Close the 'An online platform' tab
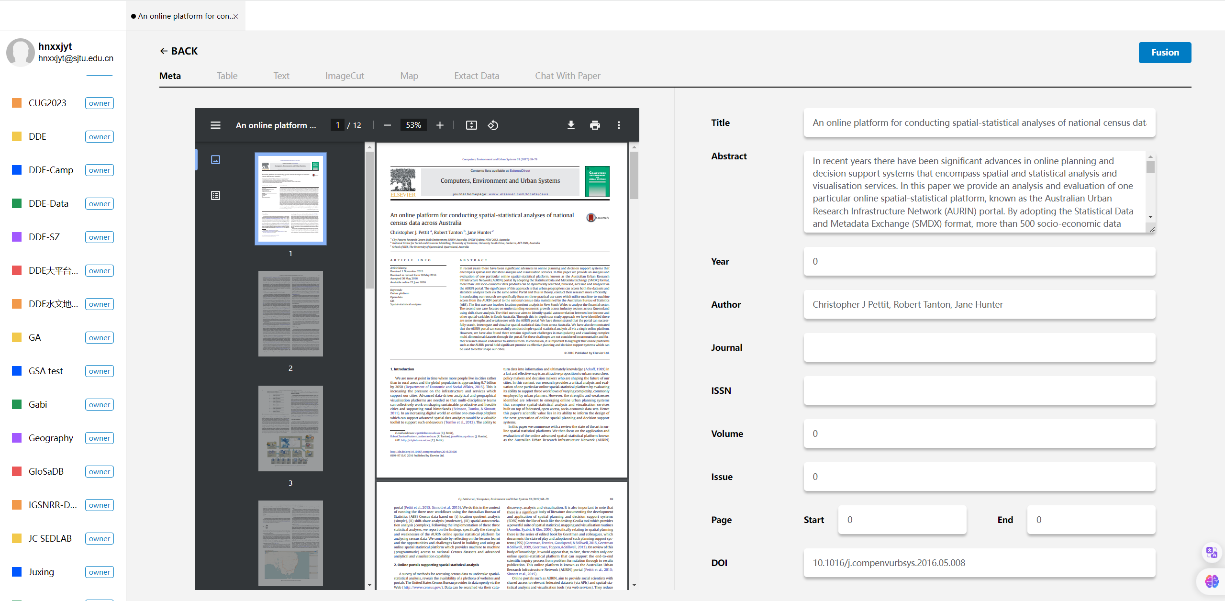The width and height of the screenshot is (1225, 601). [235, 16]
